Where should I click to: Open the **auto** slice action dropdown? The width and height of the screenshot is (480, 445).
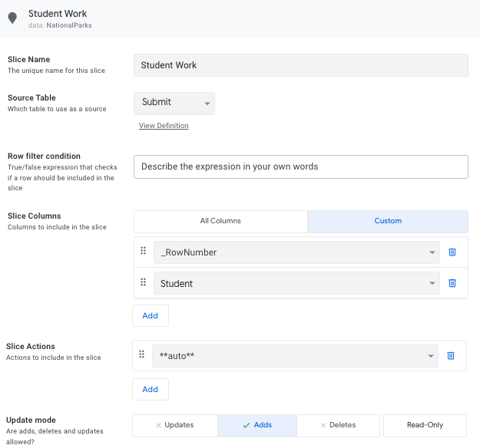(295, 356)
